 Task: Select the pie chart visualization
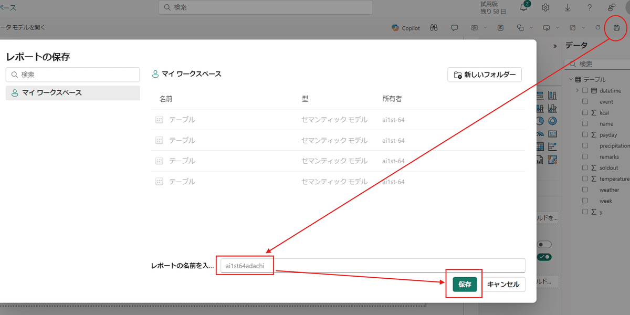click(x=540, y=121)
